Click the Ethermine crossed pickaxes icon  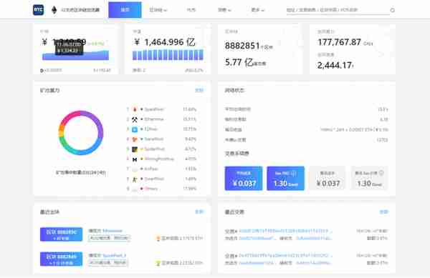135,119
